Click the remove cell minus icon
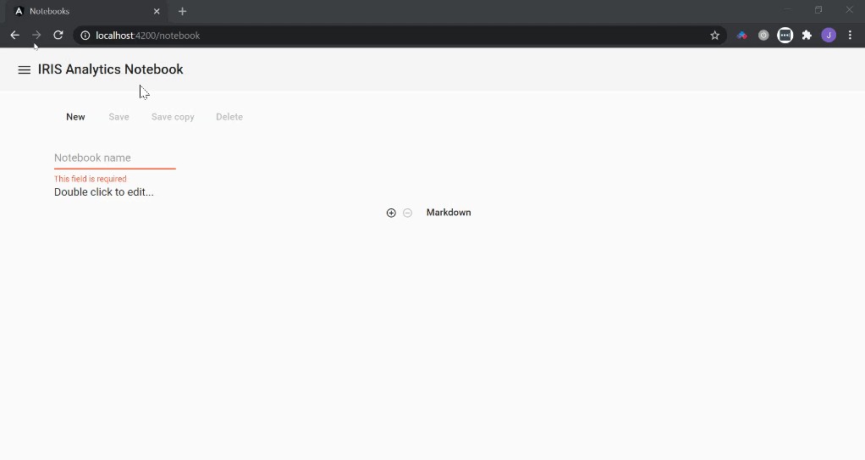 click(x=407, y=213)
